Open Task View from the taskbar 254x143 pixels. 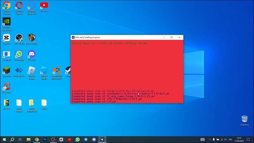[x=20, y=139]
